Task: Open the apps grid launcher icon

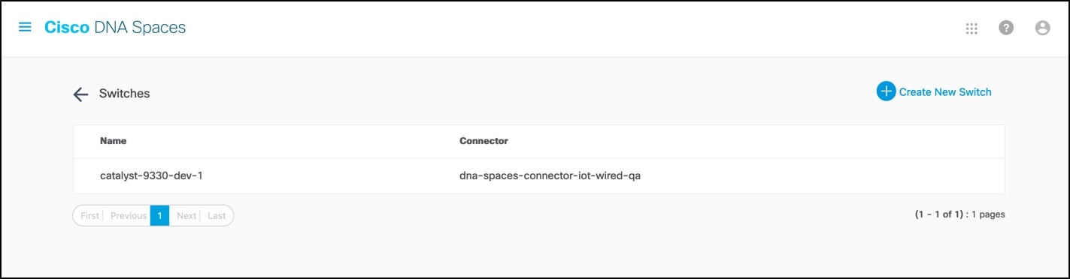Action: [x=971, y=28]
